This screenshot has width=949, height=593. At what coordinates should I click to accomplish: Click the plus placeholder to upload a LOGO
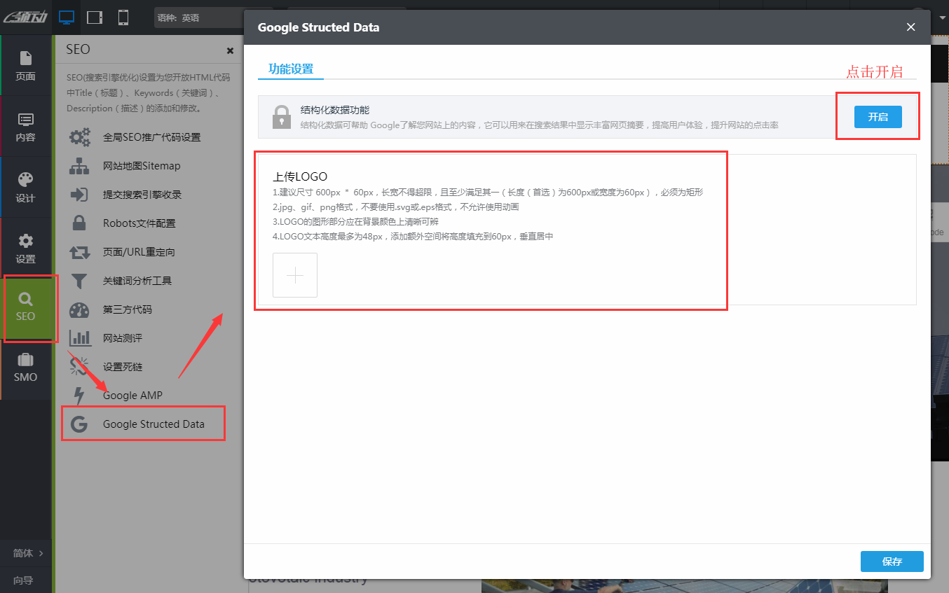pyautogui.click(x=294, y=274)
